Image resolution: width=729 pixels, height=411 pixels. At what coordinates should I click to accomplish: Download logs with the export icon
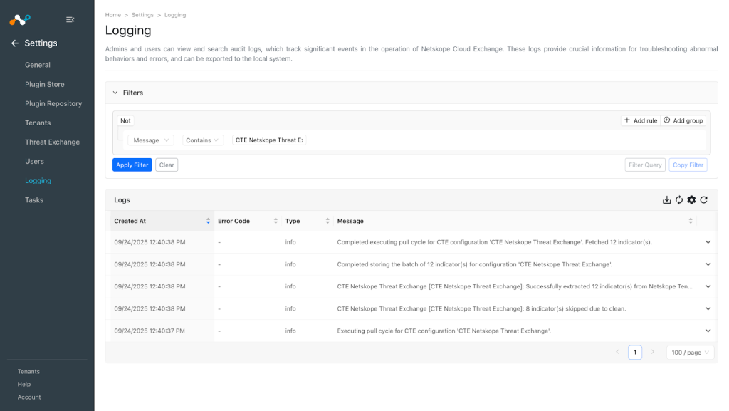pos(666,200)
